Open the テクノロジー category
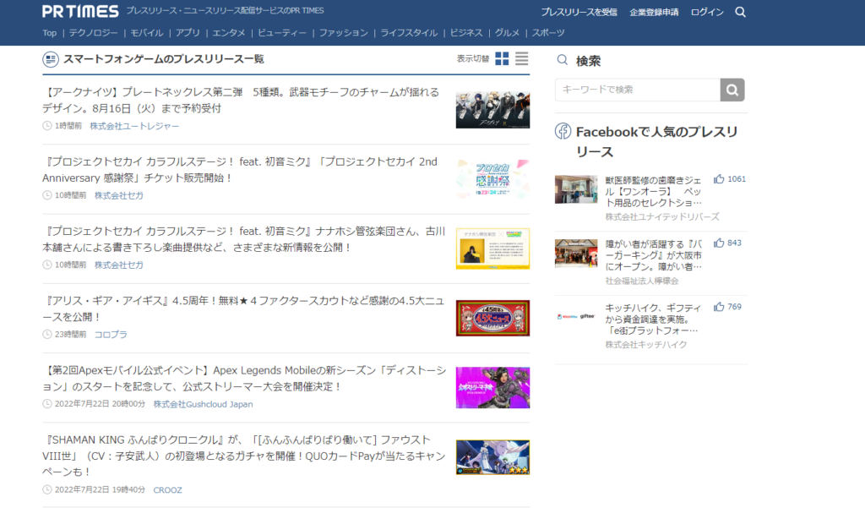 pyautogui.click(x=93, y=33)
